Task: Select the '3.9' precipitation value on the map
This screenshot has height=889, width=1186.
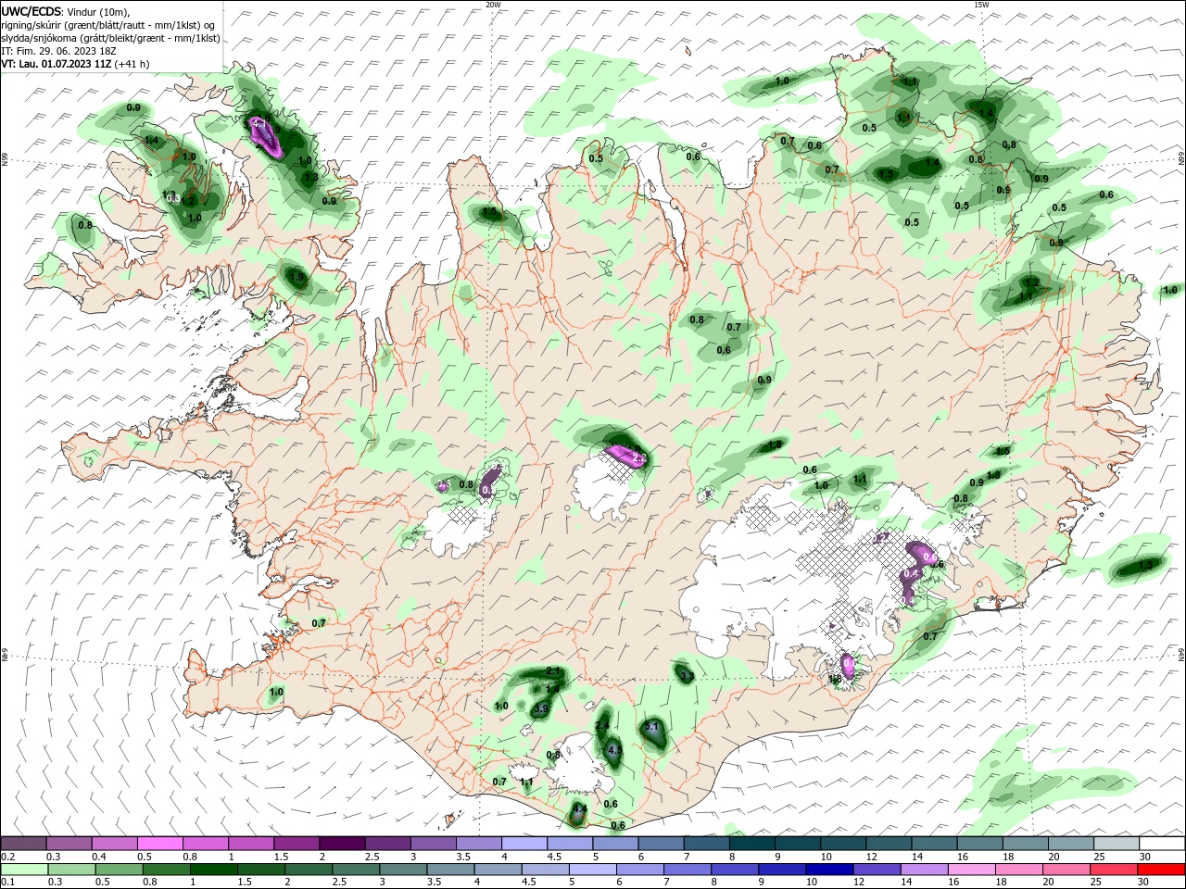Action: tap(542, 708)
